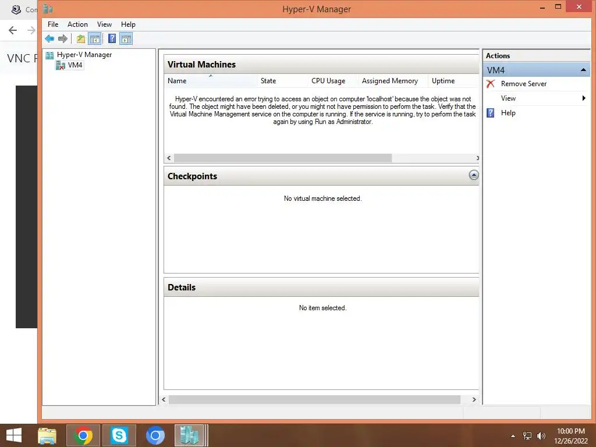Sort by State column header

(x=282, y=80)
